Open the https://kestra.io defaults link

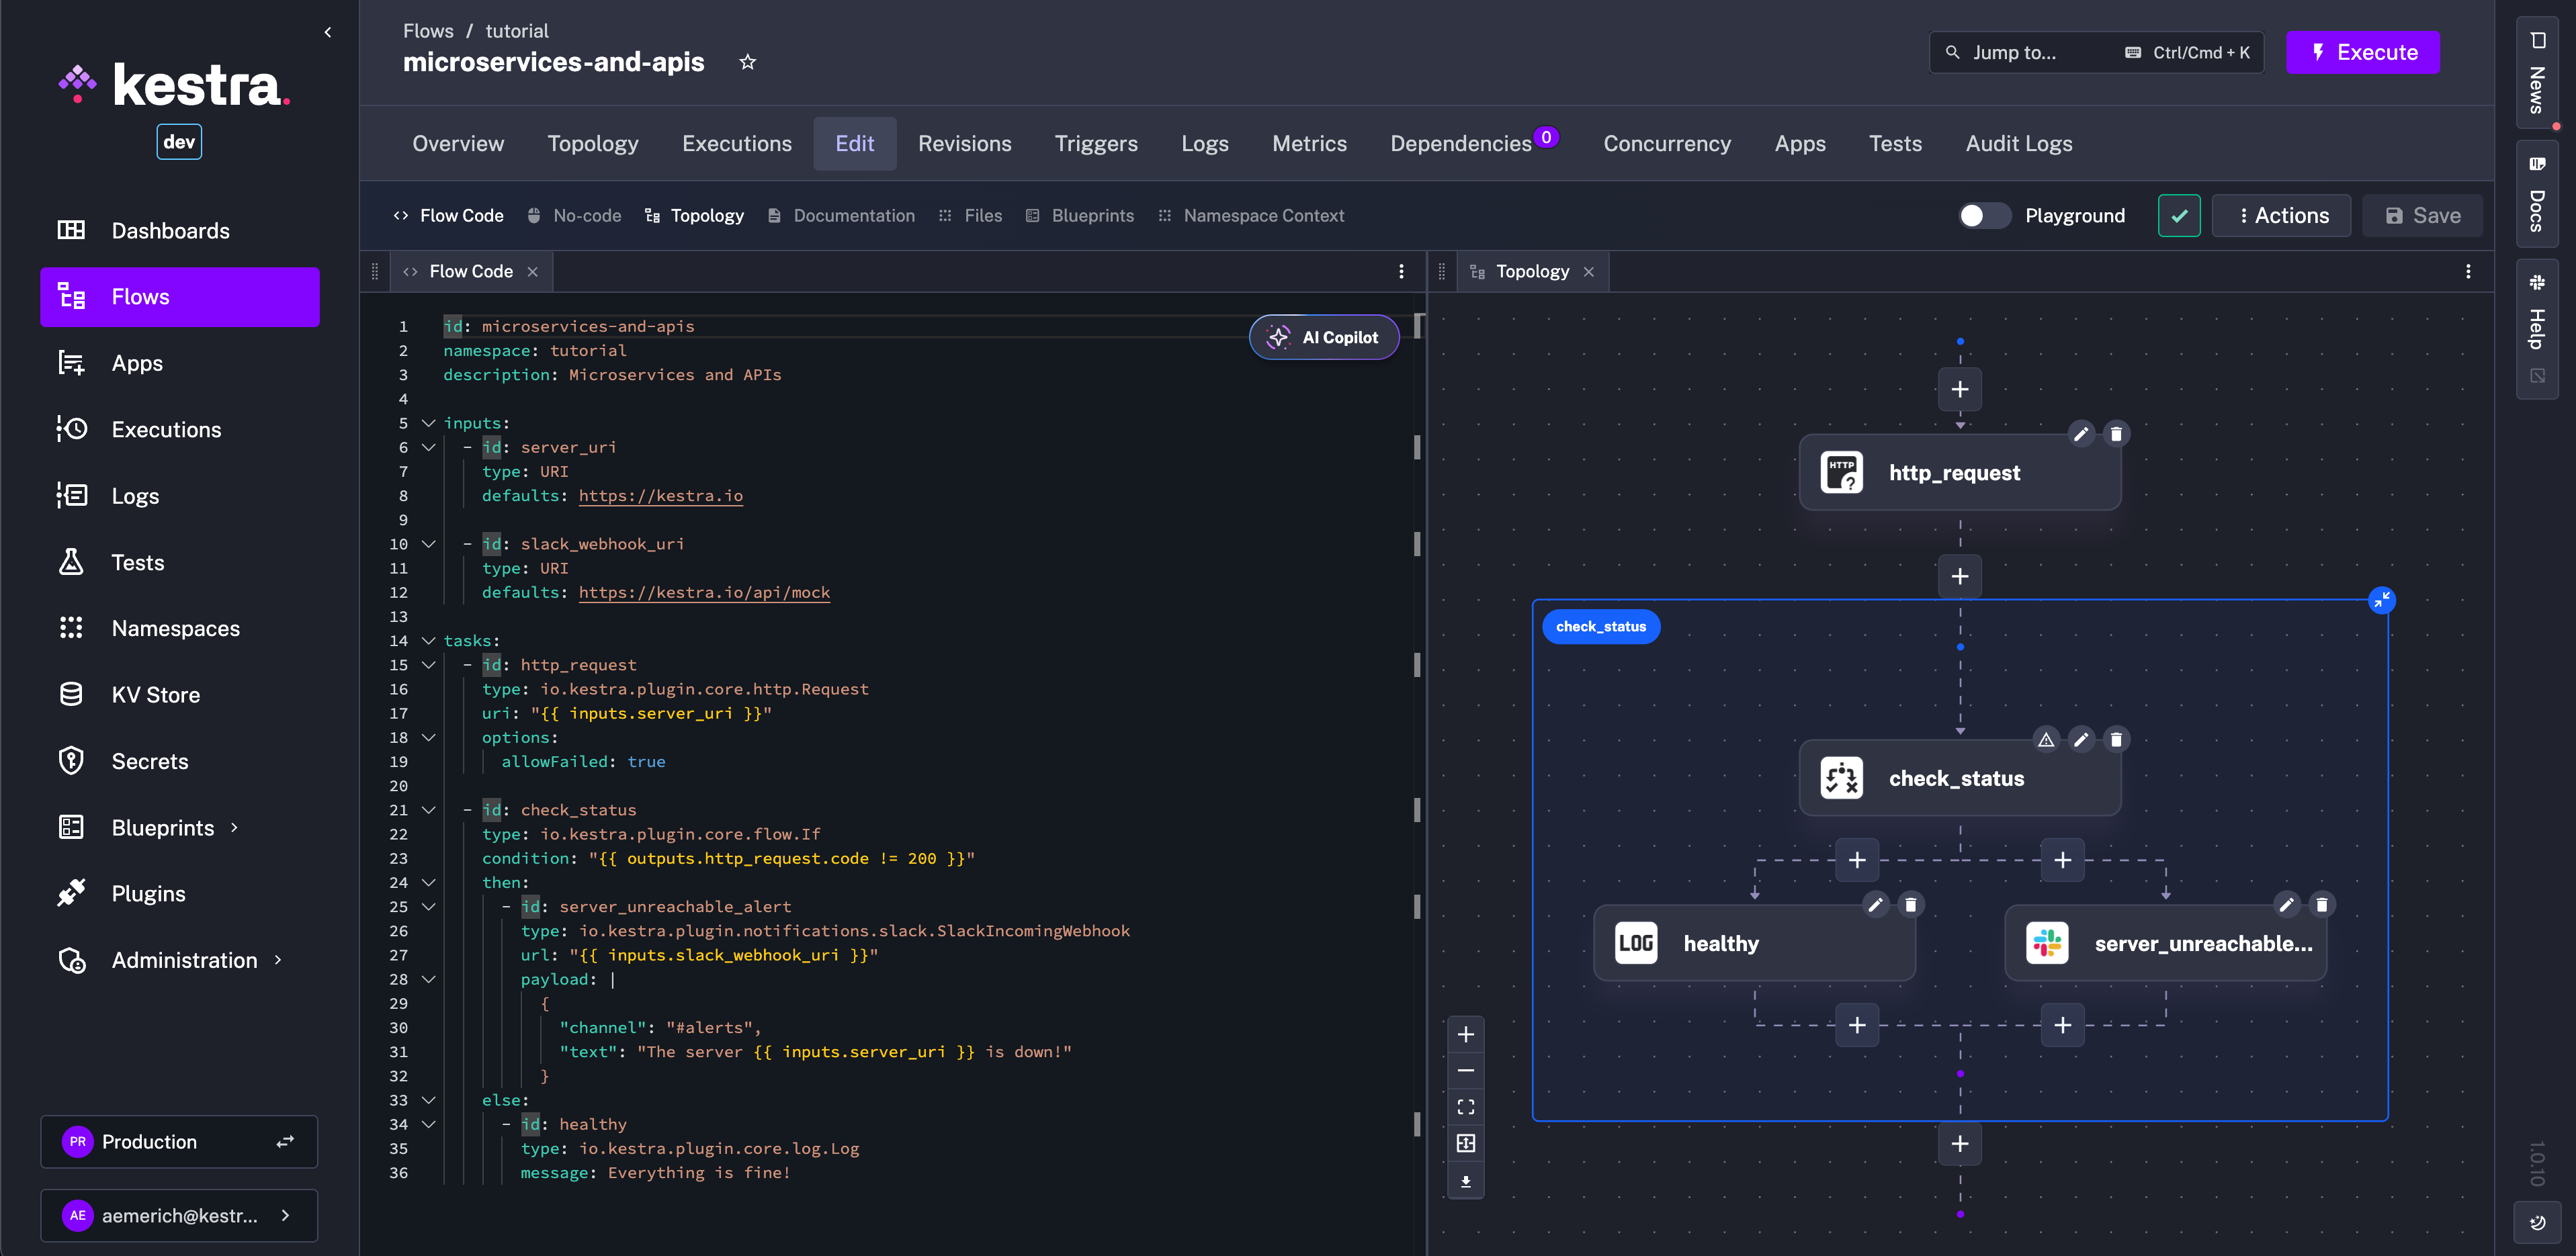pos(660,495)
